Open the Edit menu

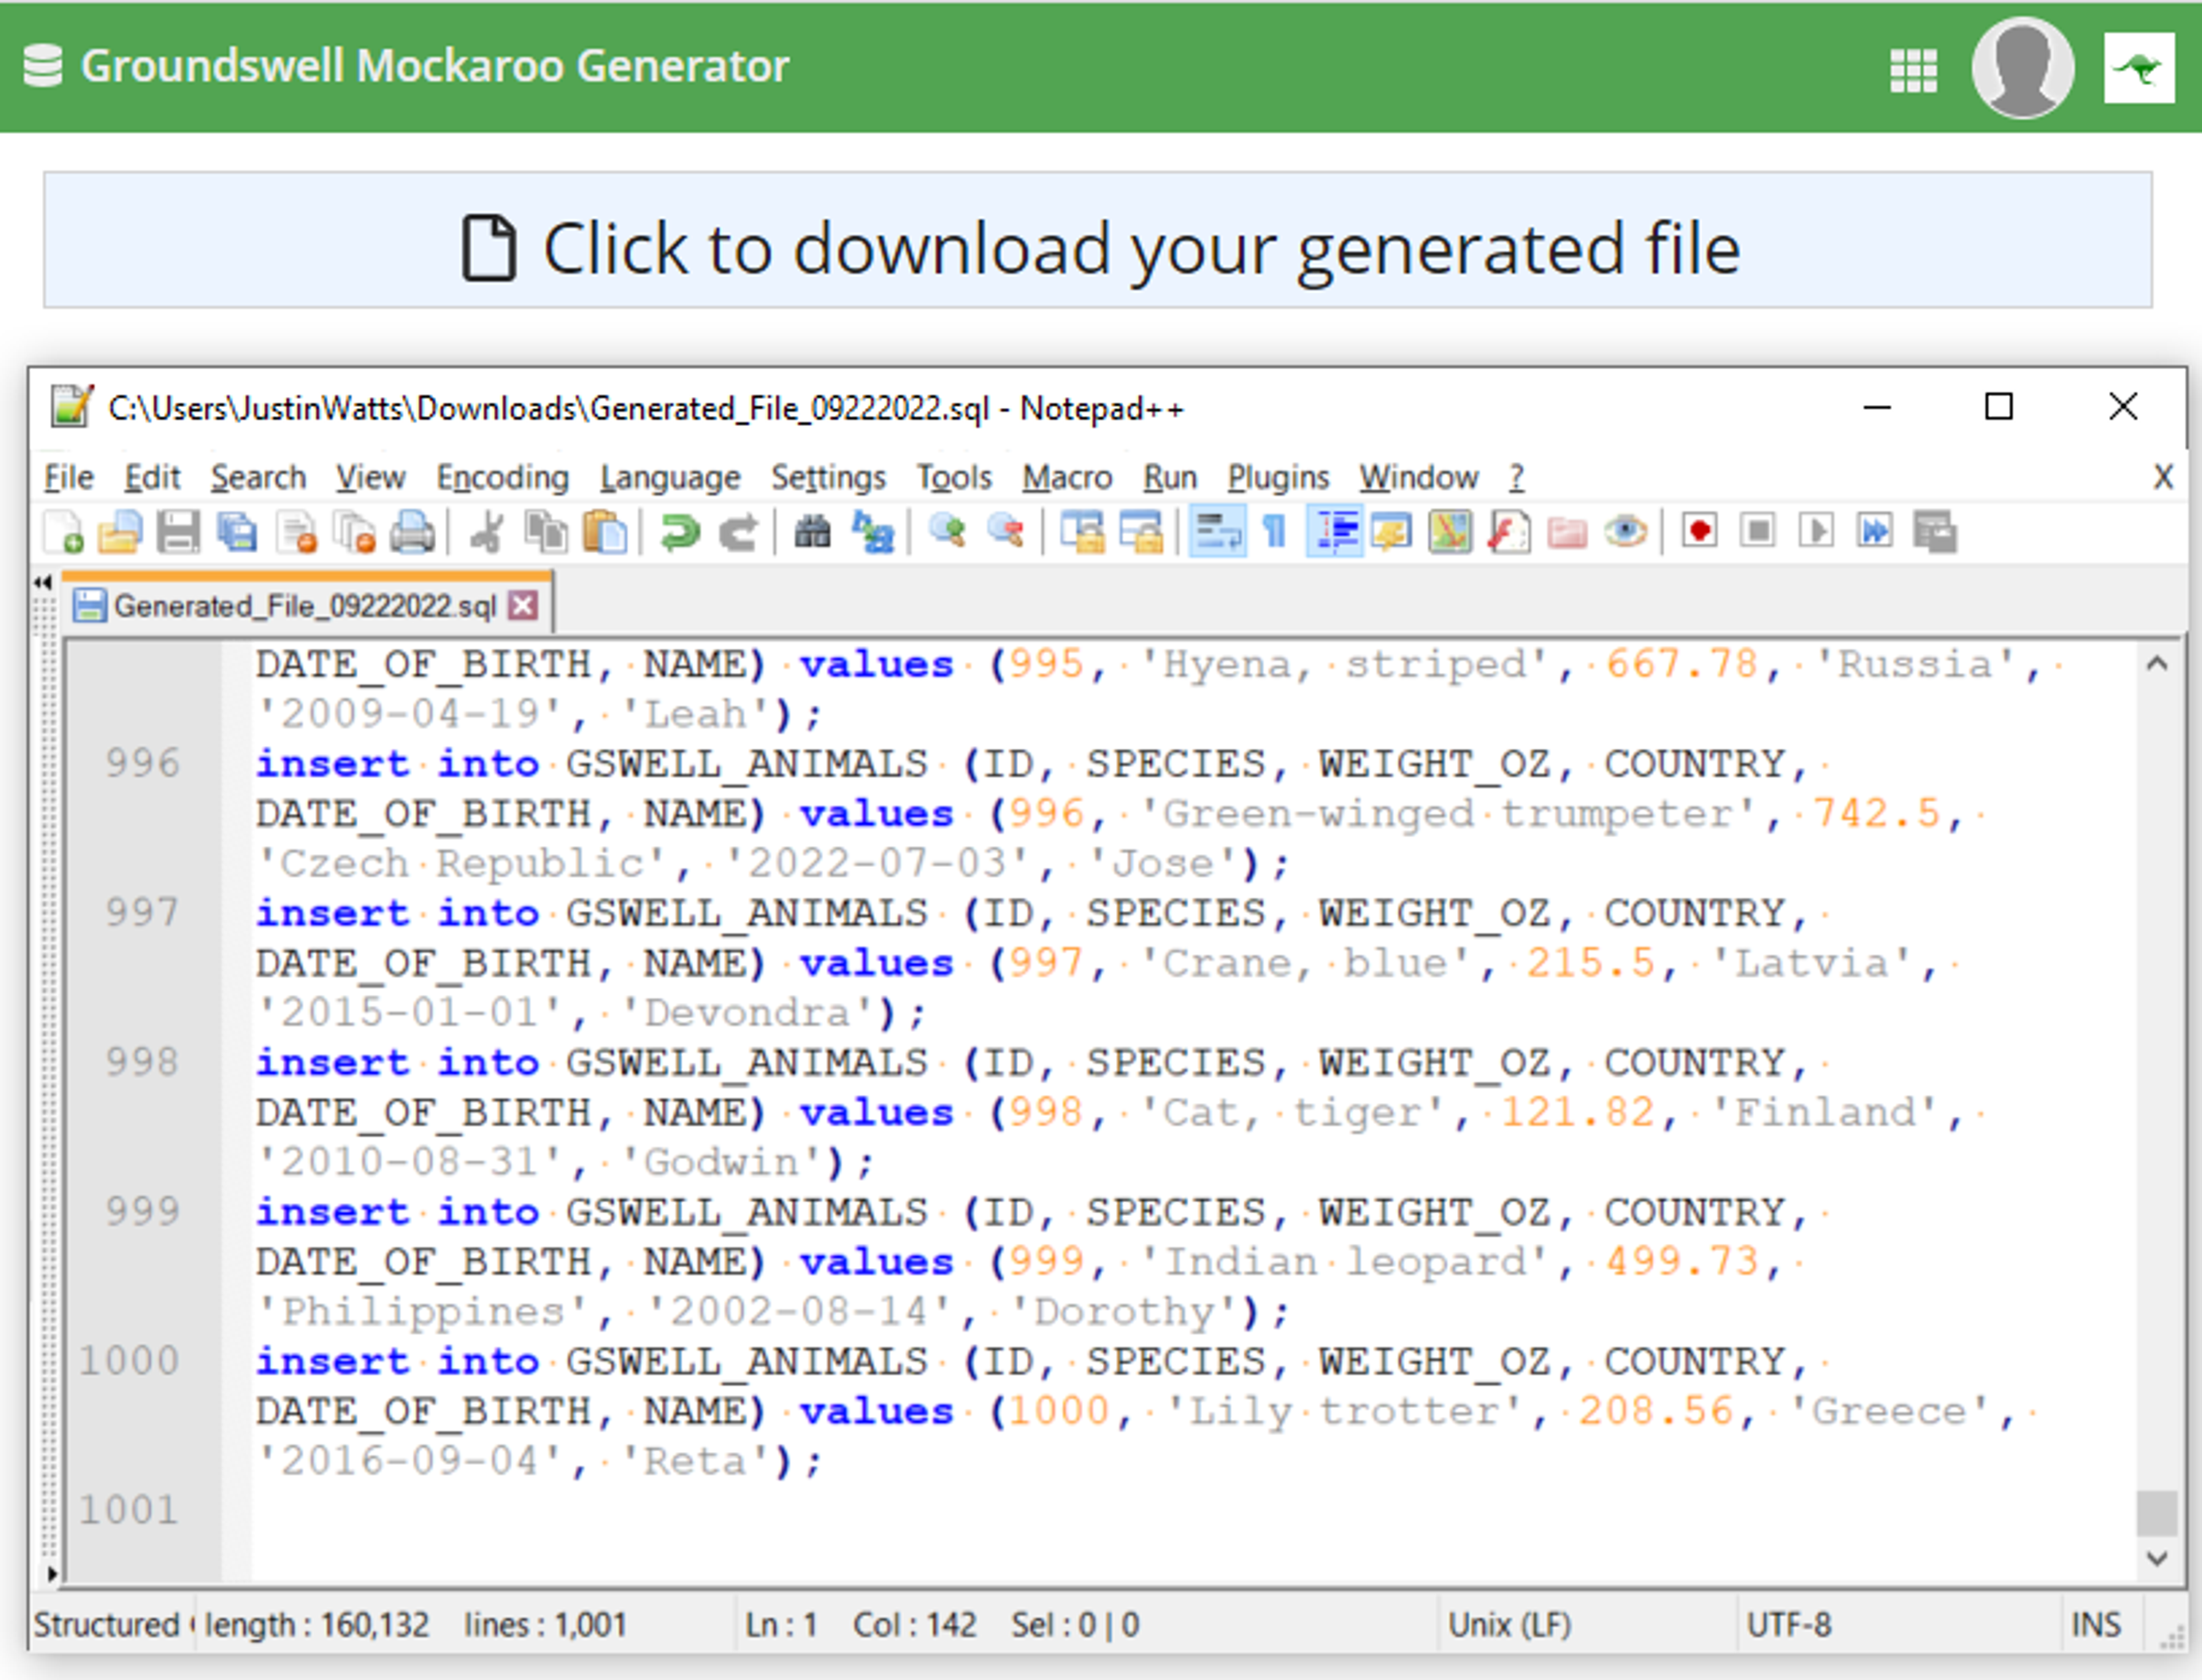(152, 478)
